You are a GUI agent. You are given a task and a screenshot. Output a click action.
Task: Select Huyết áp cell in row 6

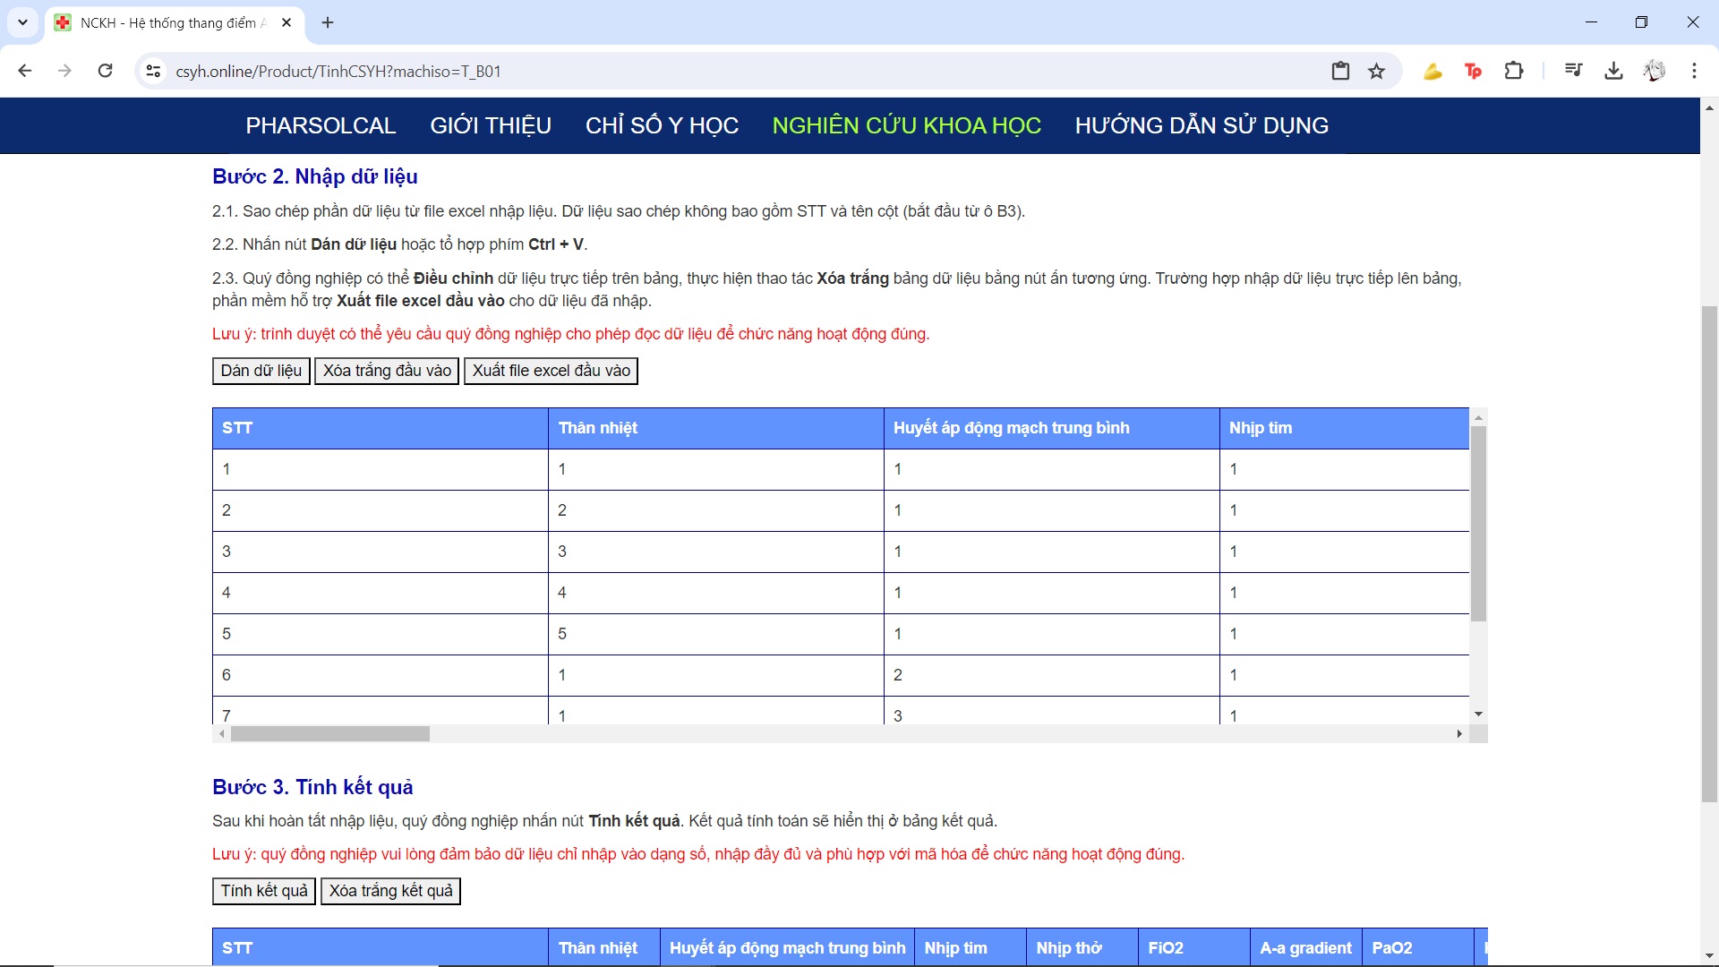[x=1052, y=675]
